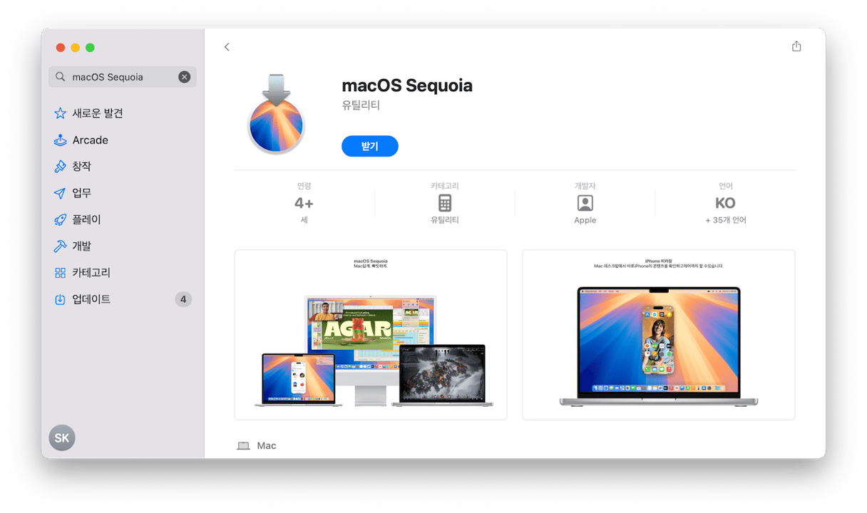Click the Apple developer info icon
The image size is (867, 513).
585,203
